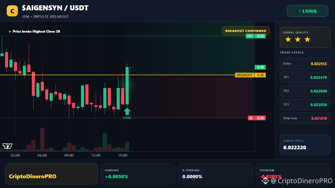335x188 pixels.
Task: Click the Premium -0.0205% card
Action: [x=293, y=174]
